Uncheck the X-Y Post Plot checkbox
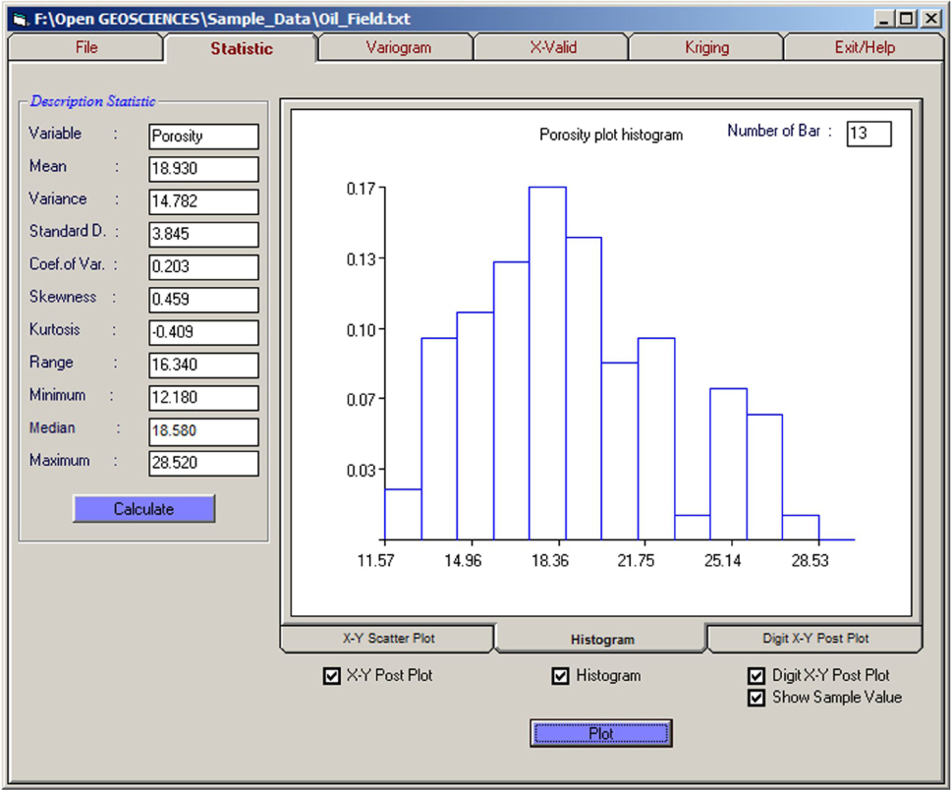The height and width of the screenshot is (790, 951). coord(332,676)
